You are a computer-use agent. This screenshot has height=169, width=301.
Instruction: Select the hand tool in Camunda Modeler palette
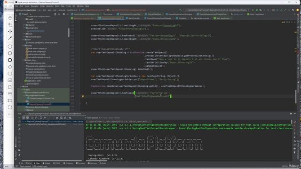pyautogui.click(x=10, y=18)
